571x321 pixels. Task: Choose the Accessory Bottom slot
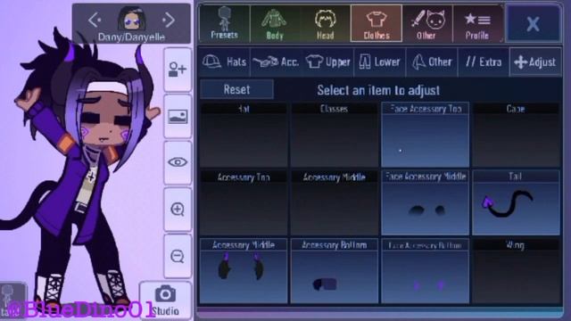coord(335,271)
